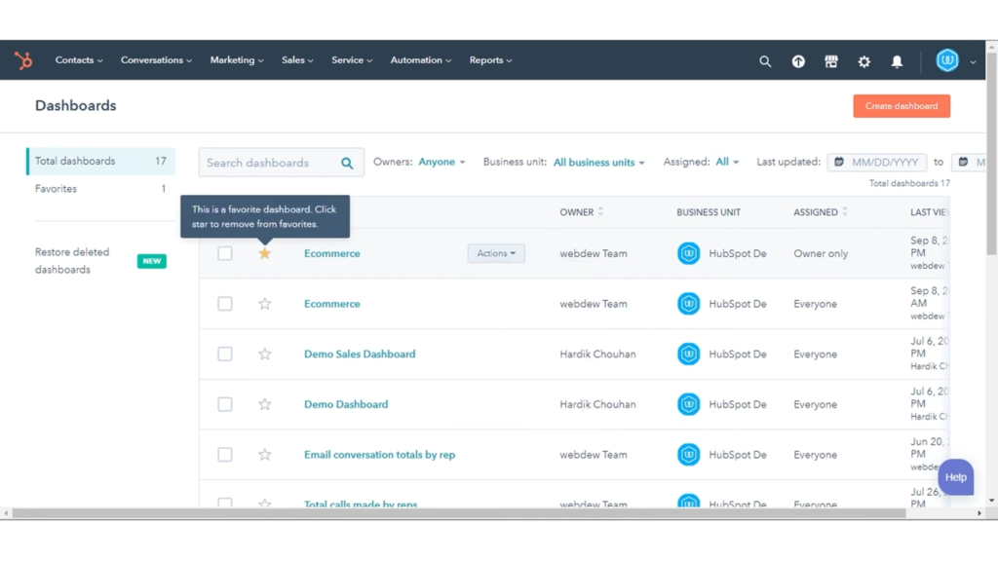The image size is (998, 561).
Task: Open the HubSpot Marketplace icon
Action: (x=831, y=60)
